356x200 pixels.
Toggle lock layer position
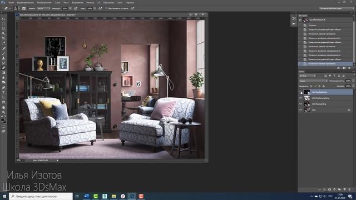pyautogui.click(x=319, y=86)
